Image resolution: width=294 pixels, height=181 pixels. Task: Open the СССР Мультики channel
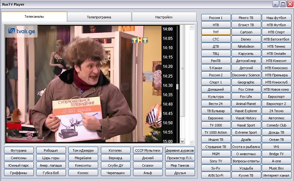point(148,150)
